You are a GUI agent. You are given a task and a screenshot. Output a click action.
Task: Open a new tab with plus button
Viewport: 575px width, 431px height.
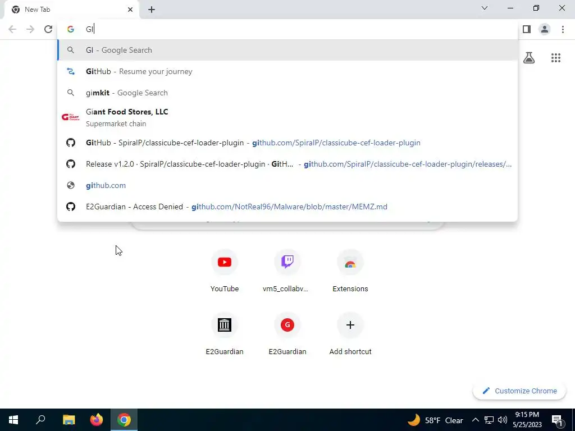click(x=152, y=10)
